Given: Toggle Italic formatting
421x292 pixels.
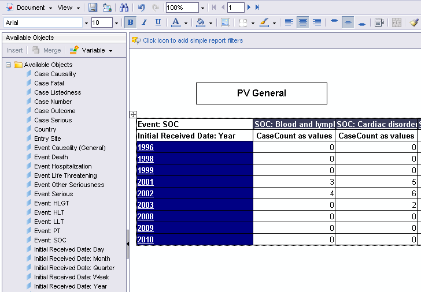Looking at the screenshot, I should pyautogui.click(x=144, y=23).
